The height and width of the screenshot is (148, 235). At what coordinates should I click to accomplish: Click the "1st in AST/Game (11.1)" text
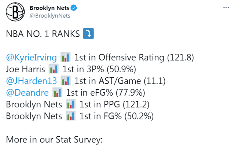(x=115, y=81)
